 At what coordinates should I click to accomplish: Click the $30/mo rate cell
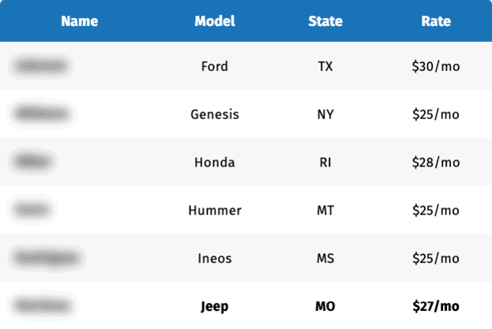pos(436,66)
